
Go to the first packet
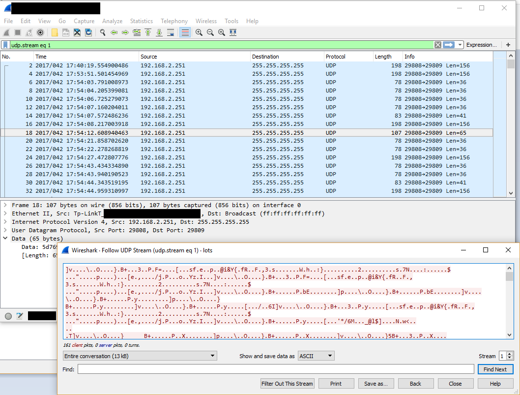pos(148,32)
